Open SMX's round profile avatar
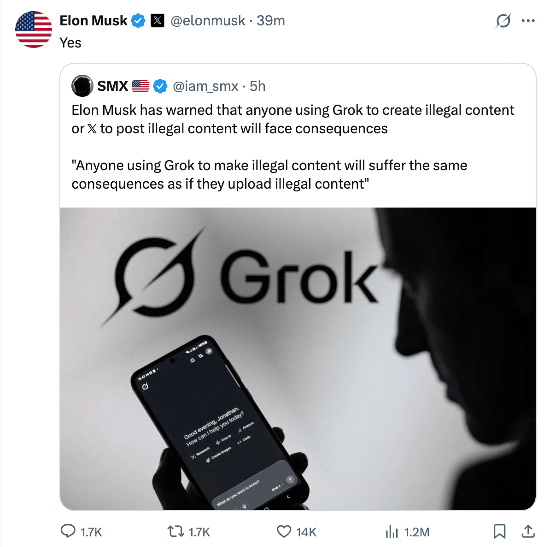Viewport: 550px width, 547px height. point(82,86)
